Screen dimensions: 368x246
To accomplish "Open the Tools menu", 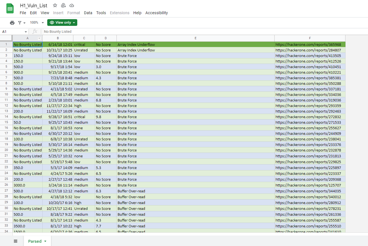I will (101, 13).
